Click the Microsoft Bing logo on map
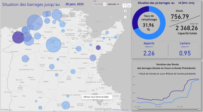Screen dimensions: 203x112 coord(6,109)
